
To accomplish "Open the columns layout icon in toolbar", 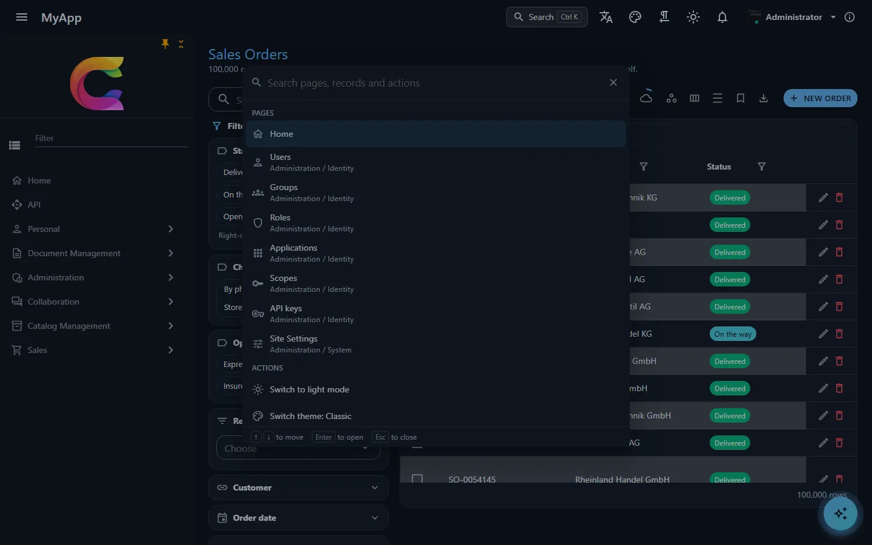I will tap(695, 98).
